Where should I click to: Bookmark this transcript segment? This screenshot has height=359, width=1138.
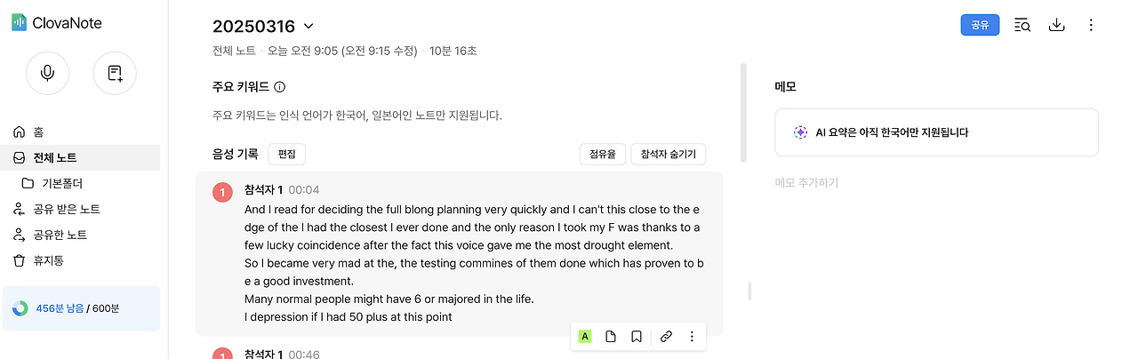pos(637,337)
